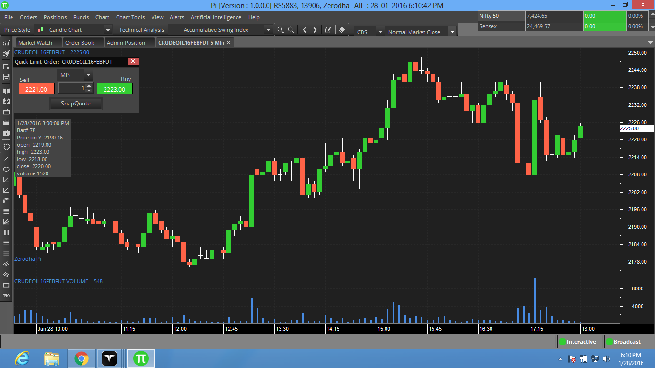Click the 15:00 time axis label
Screen dimensions: 655x368
tap(384, 329)
